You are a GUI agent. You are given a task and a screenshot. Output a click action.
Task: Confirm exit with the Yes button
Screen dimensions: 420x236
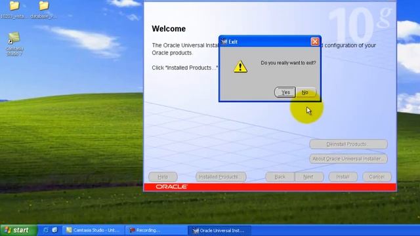coord(285,92)
